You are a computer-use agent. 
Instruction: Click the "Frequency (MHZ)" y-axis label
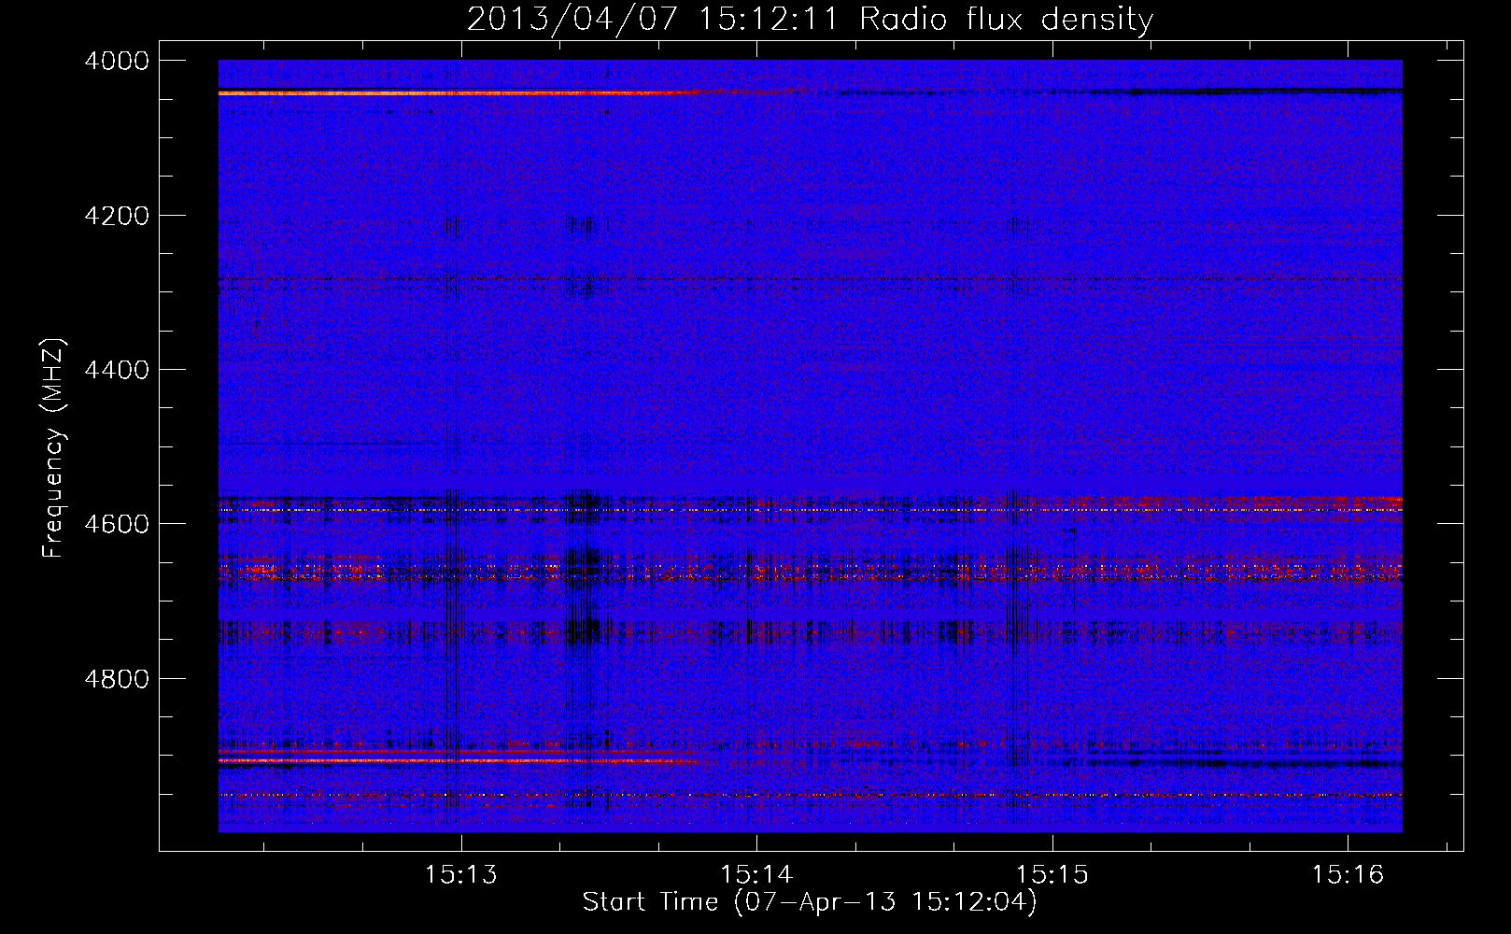click(54, 448)
